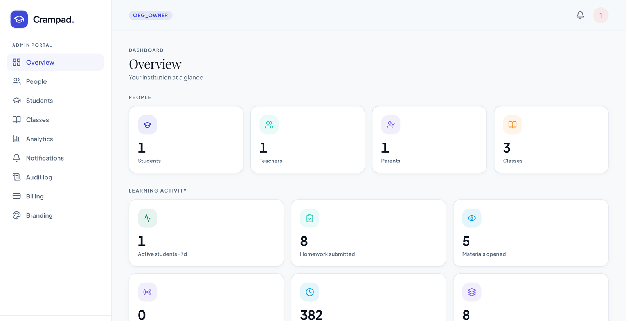The width and height of the screenshot is (626, 321).
Task: Click the Notifications bell icon in sidebar
Action: (16, 158)
